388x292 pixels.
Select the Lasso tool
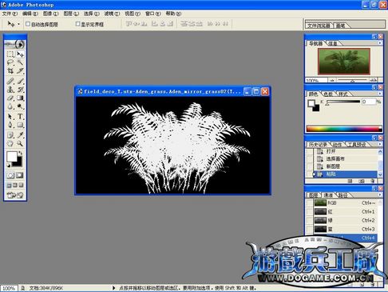(x=10, y=62)
